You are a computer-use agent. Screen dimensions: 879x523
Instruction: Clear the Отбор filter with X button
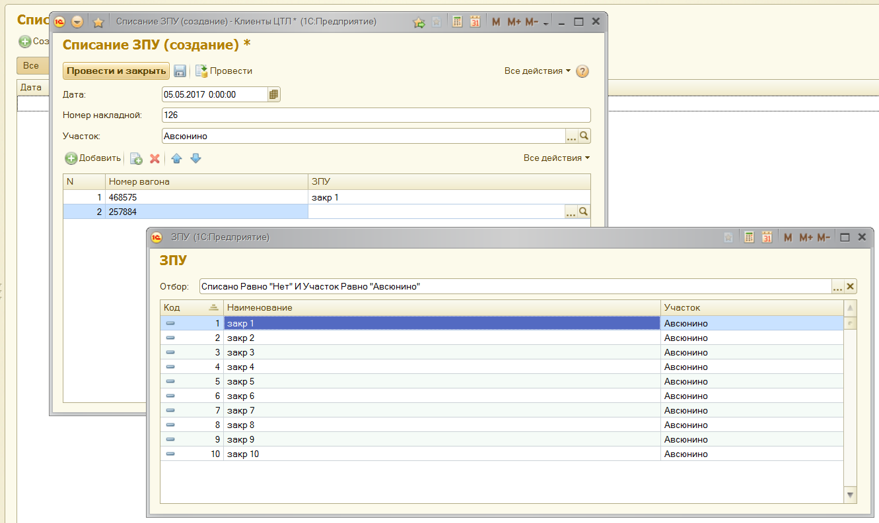[x=851, y=286]
